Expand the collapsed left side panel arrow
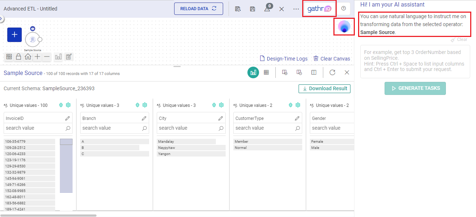 click(x=1, y=18)
